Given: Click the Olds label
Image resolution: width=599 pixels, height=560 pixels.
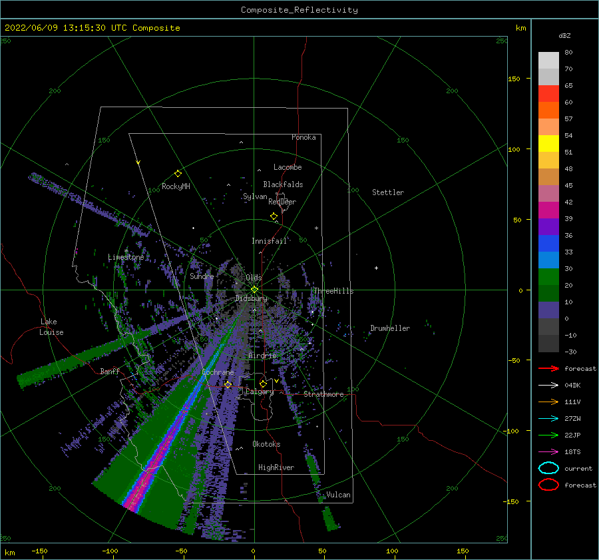Looking at the screenshot, I should pyautogui.click(x=254, y=278).
